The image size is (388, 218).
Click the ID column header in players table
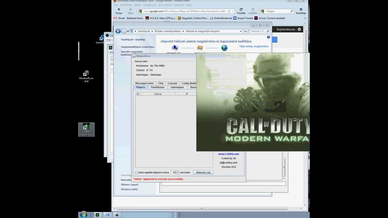[138, 94]
